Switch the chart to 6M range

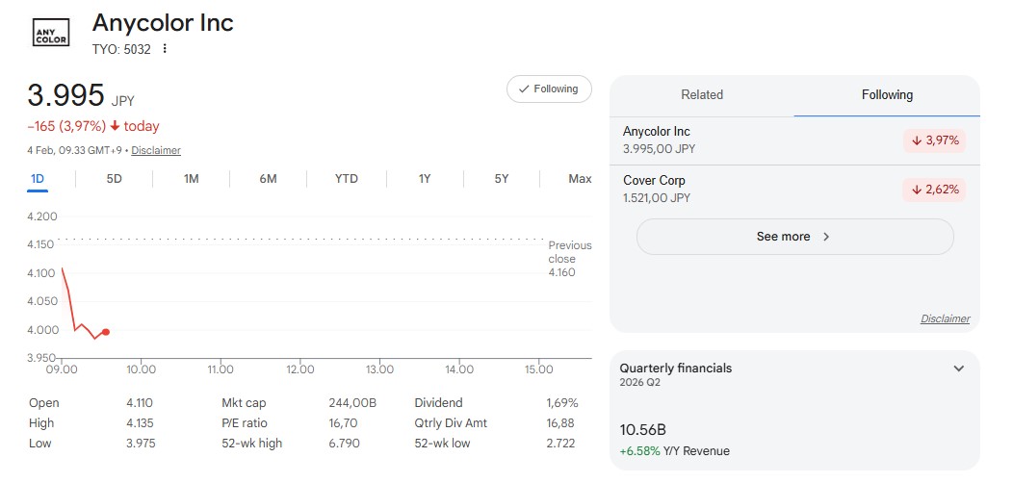coord(268,179)
